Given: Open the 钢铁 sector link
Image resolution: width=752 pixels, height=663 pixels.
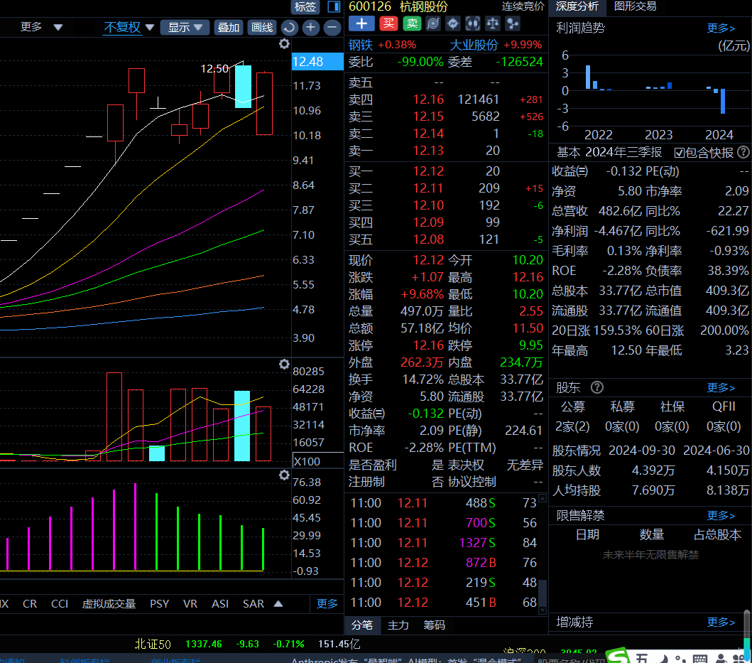Looking at the screenshot, I should point(361,45).
